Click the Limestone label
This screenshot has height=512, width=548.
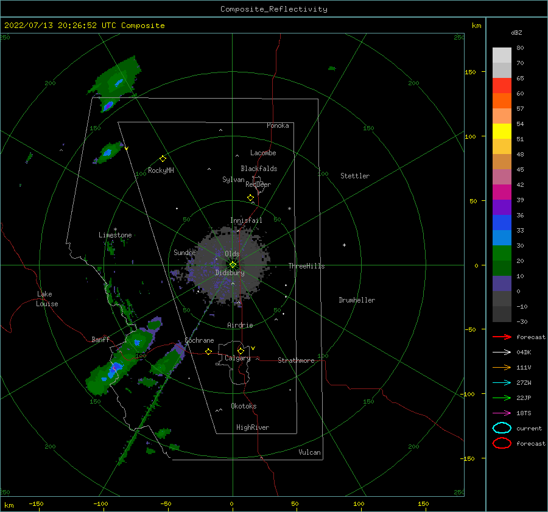point(115,235)
